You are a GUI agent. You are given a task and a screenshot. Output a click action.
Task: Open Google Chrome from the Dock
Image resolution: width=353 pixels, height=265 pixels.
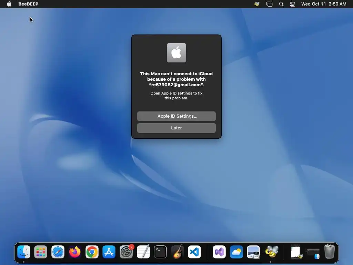[92, 252]
